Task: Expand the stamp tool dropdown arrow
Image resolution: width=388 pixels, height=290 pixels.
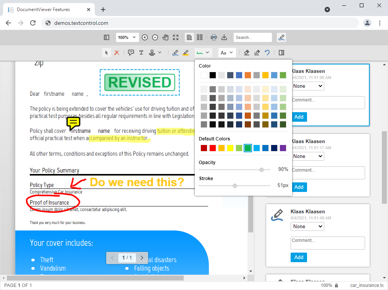Action: point(160,53)
